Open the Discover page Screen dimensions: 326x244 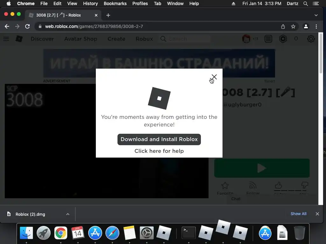tap(42, 39)
